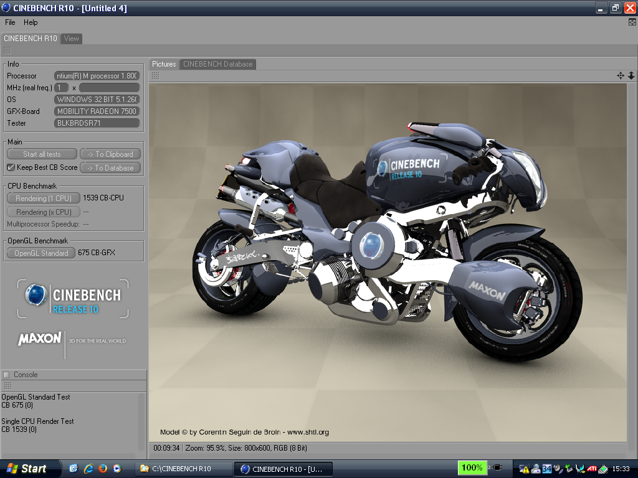Click the grip handle icon under the Pictures tab

tap(155, 75)
